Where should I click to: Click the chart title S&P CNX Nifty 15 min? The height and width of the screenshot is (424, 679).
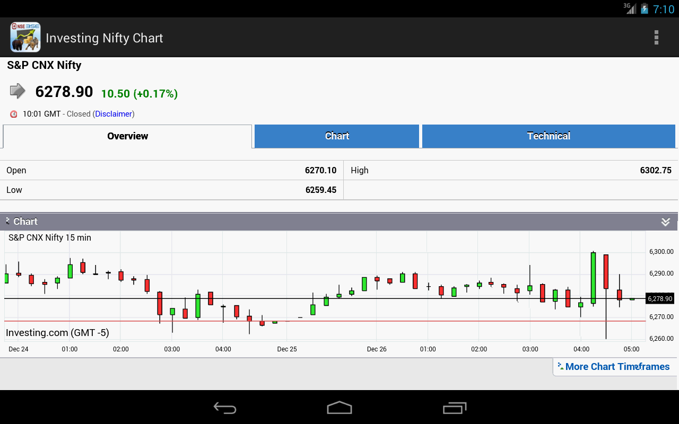[50, 237]
